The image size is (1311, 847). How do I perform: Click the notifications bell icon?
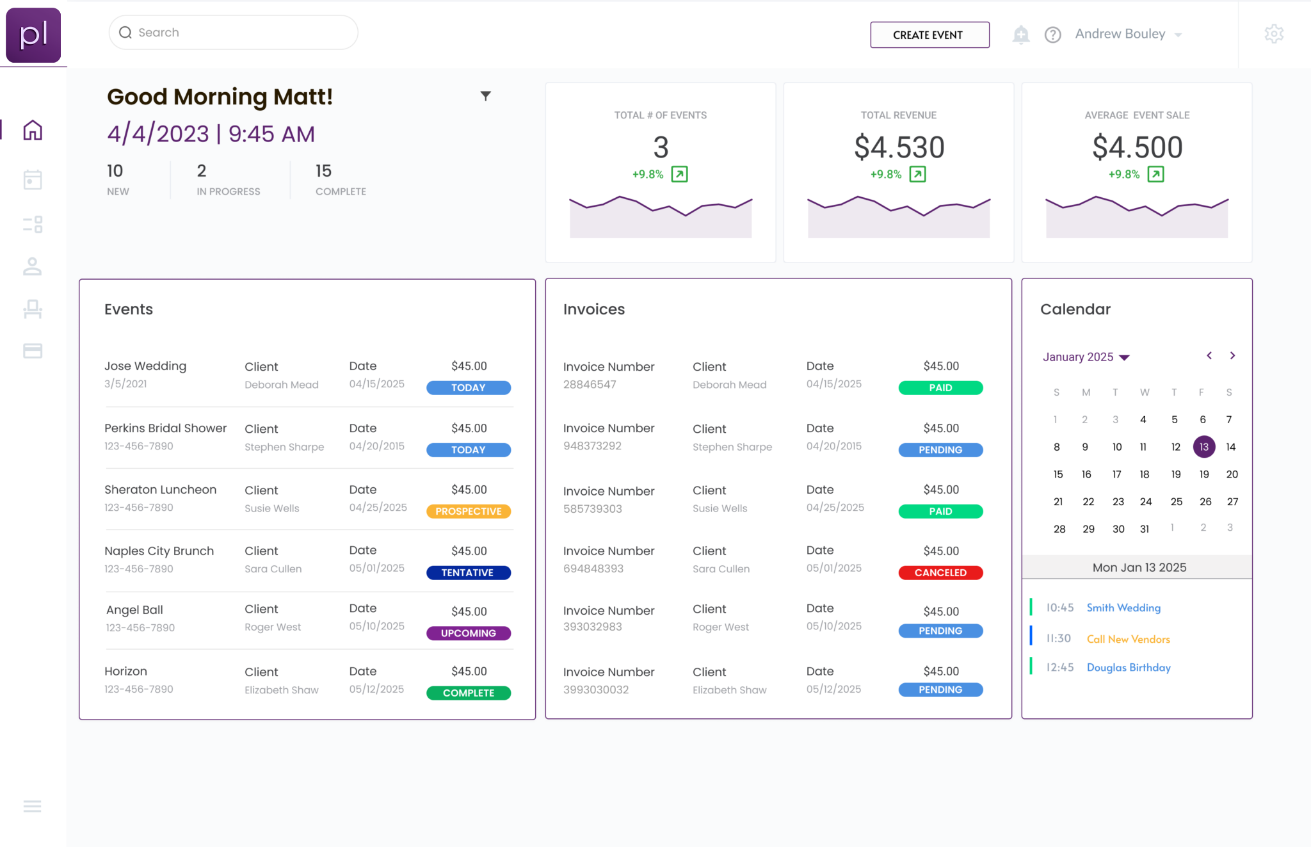tap(1021, 35)
